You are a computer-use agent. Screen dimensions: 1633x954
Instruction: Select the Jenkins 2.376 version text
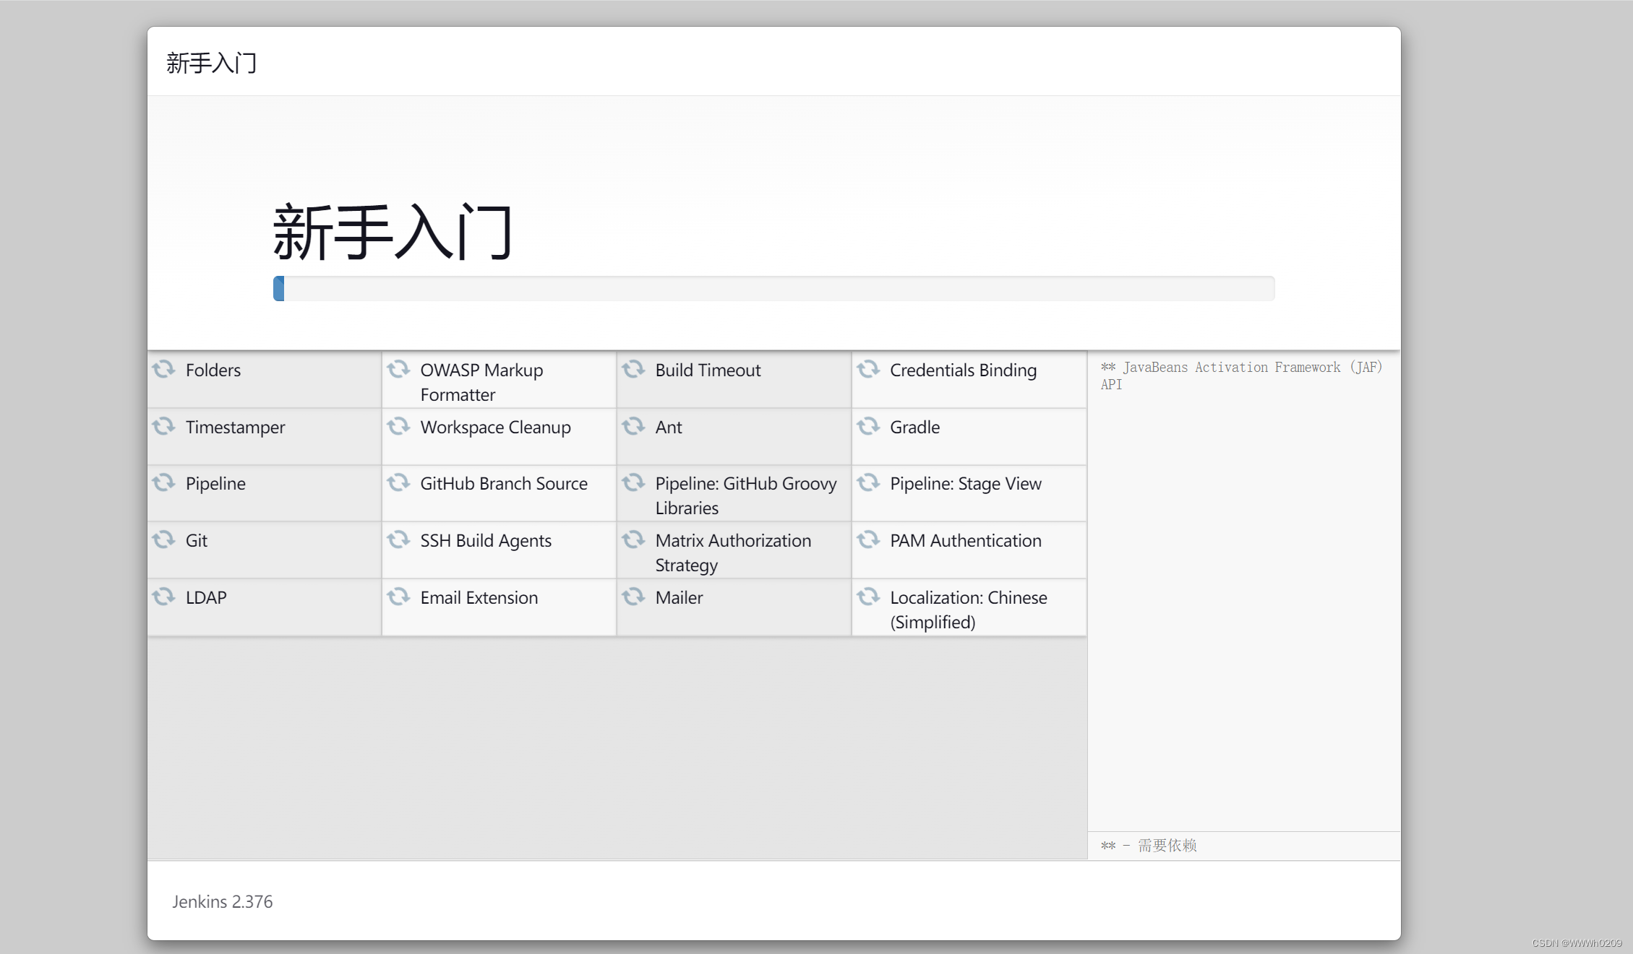223,902
